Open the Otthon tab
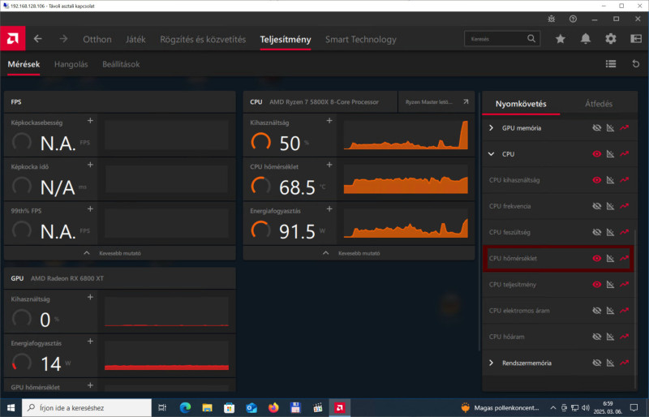This screenshot has height=417, width=649. pyautogui.click(x=97, y=39)
